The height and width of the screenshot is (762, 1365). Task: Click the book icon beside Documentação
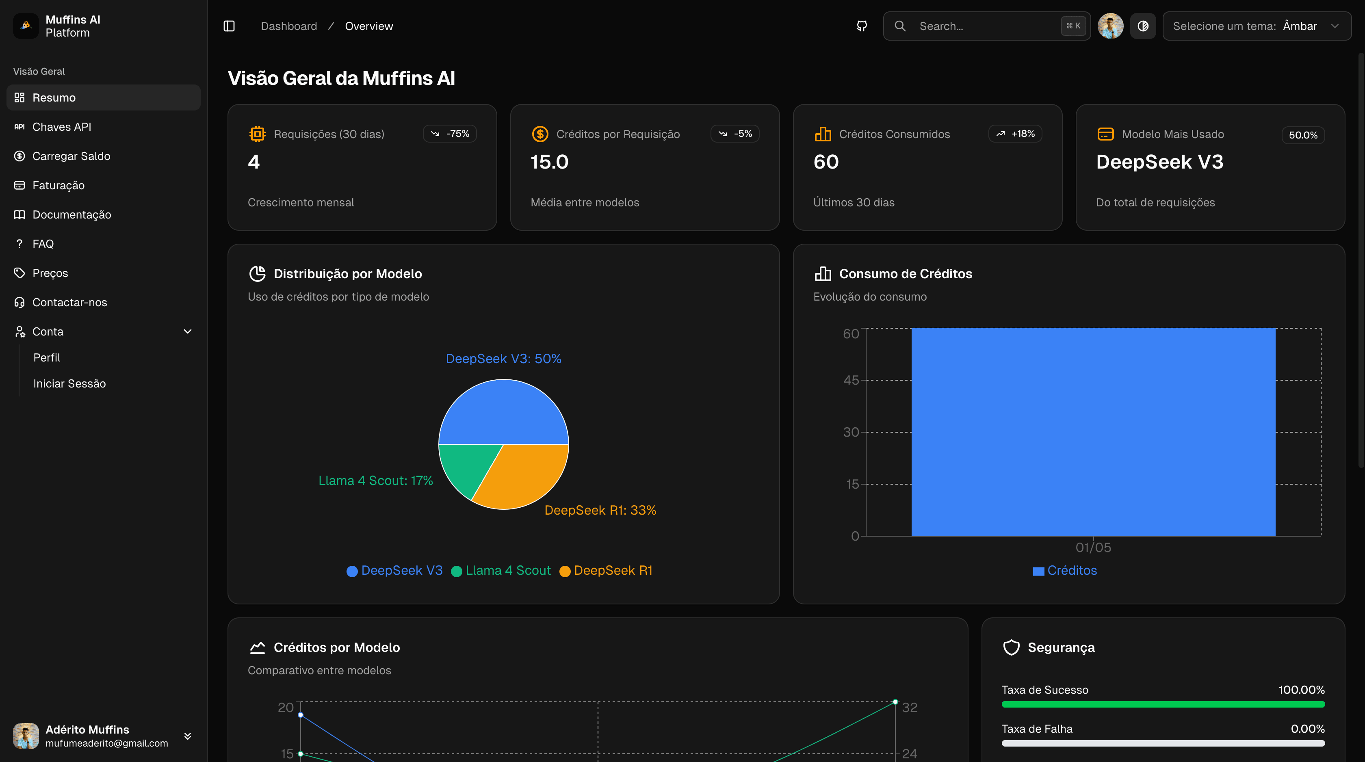coord(19,214)
